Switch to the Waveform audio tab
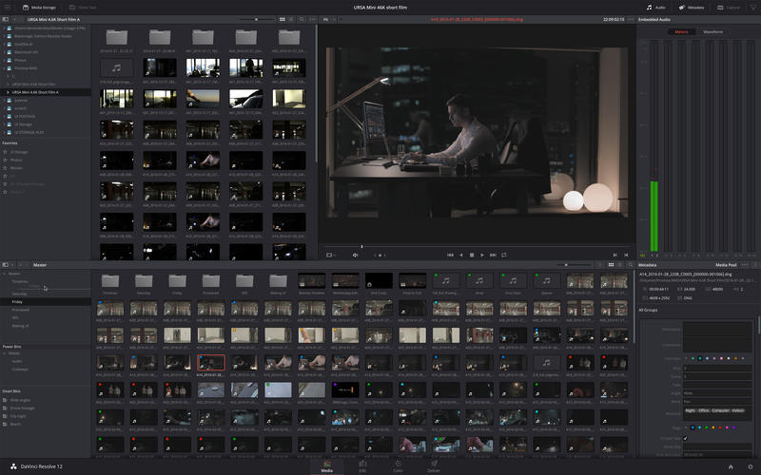The image size is (761, 475). (x=712, y=31)
